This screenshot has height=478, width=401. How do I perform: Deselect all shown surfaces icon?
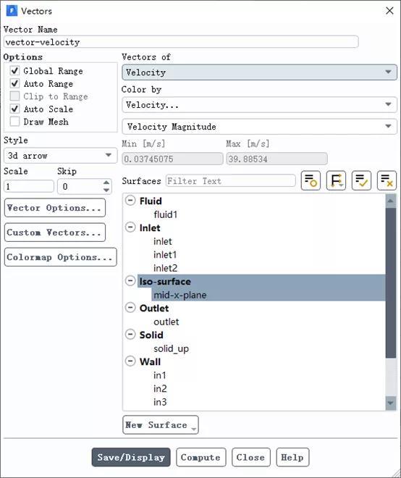[387, 180]
